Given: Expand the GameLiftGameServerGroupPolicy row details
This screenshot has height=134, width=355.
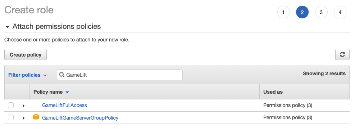Looking at the screenshot, I should coord(23,118).
